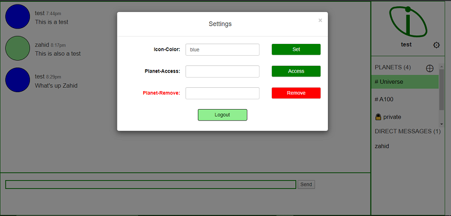The width and height of the screenshot is (451, 216).
Task: Click the blue avatar on 8:29pm message
Action: point(17,80)
